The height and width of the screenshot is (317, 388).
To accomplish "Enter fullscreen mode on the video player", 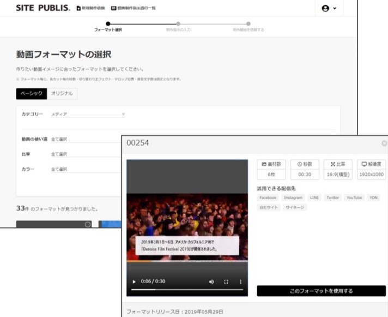I will [x=226, y=282].
